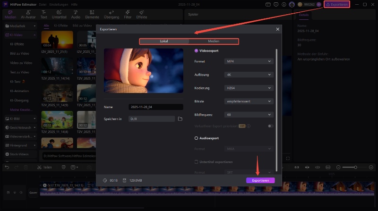Expand the Bildfrequenz dropdown showing 60

tap(249, 114)
